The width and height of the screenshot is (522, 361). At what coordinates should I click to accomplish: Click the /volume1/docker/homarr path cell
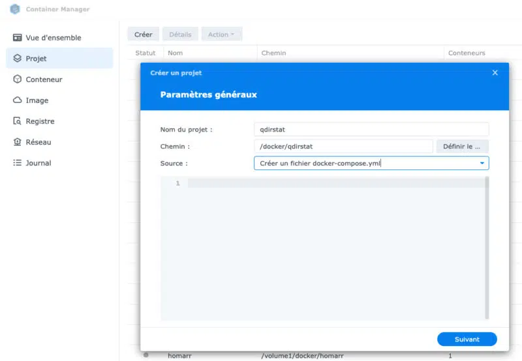coord(302,356)
